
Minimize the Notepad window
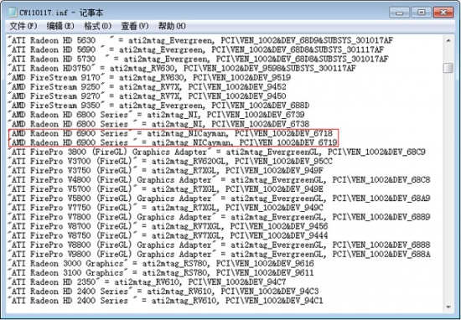click(x=399, y=13)
